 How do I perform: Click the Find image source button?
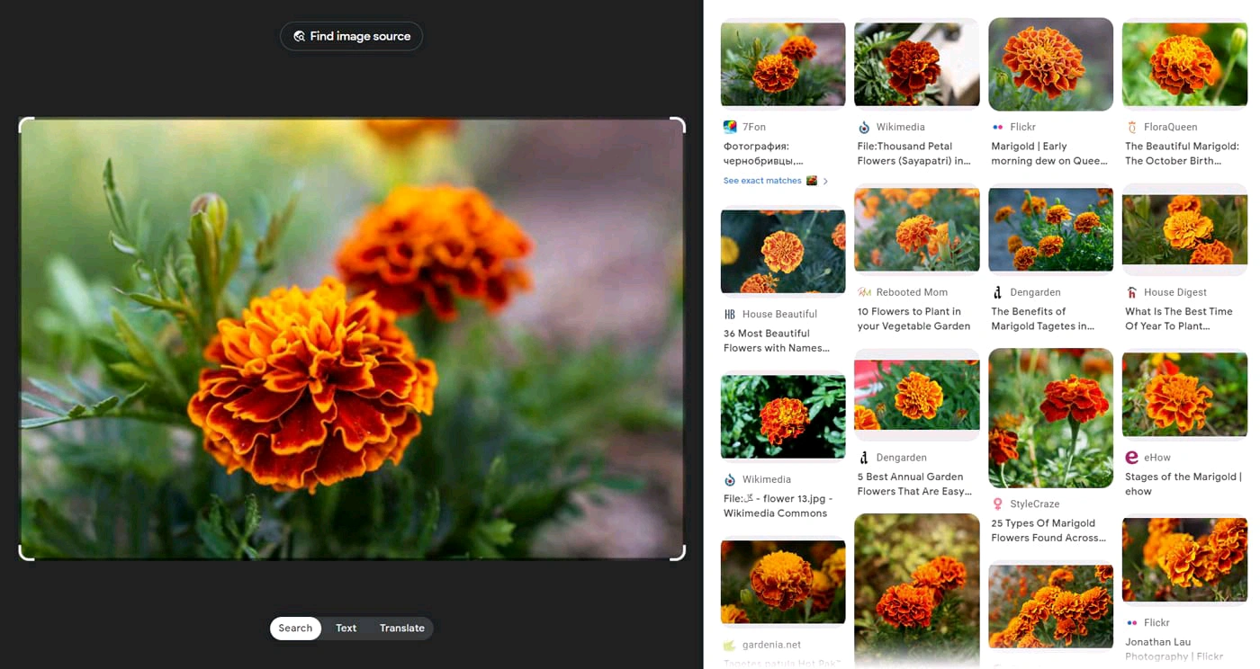pos(351,36)
